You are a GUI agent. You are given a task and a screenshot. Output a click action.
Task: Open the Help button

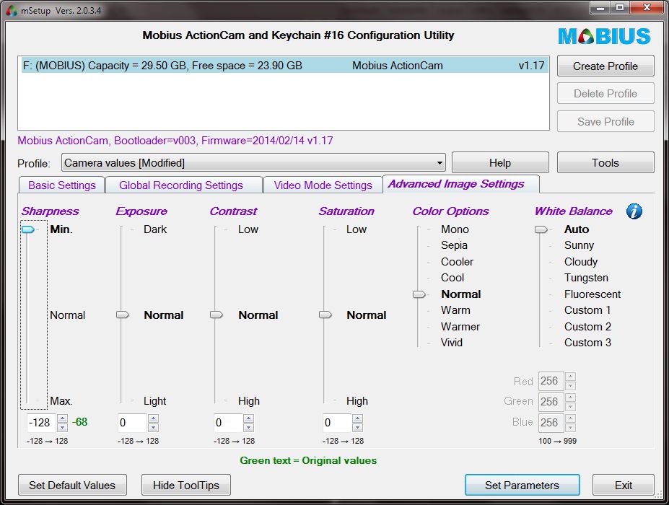[x=500, y=162]
